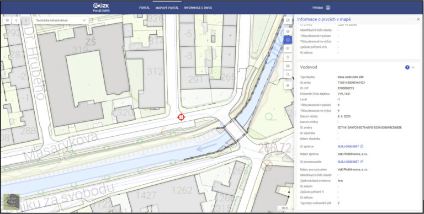424x214 pixels.
Task: Open INFORMACE O DMVS menu
Action: [198, 8]
